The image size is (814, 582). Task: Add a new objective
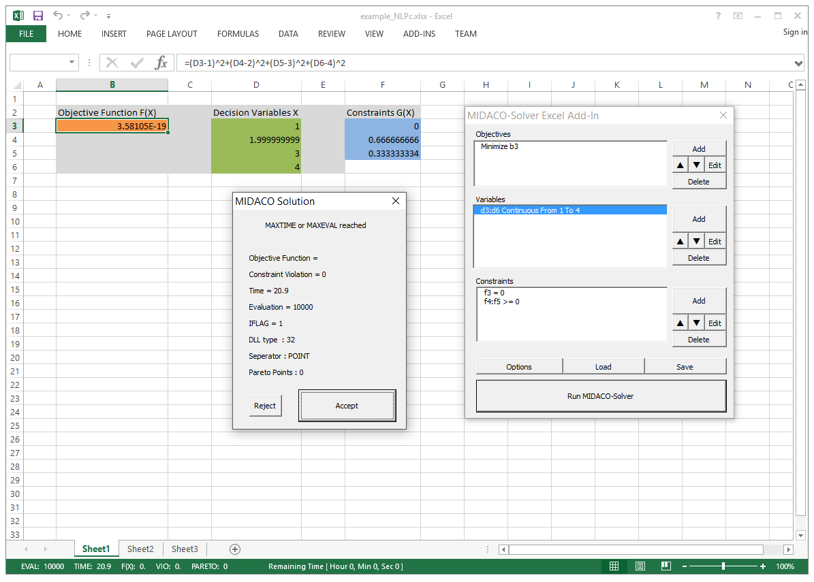pos(699,149)
